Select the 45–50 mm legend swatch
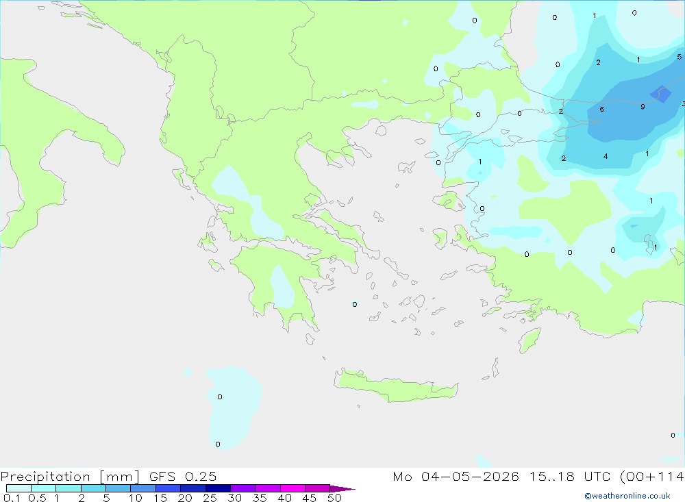The width and height of the screenshot is (685, 502). [318, 488]
